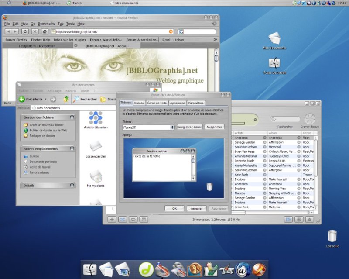Collapse Gestion des fichiers panel
349x279 pixels.
click(x=72, y=117)
